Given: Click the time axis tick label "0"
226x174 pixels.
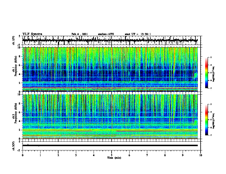Looking at the screenshot, I should click(23, 155).
